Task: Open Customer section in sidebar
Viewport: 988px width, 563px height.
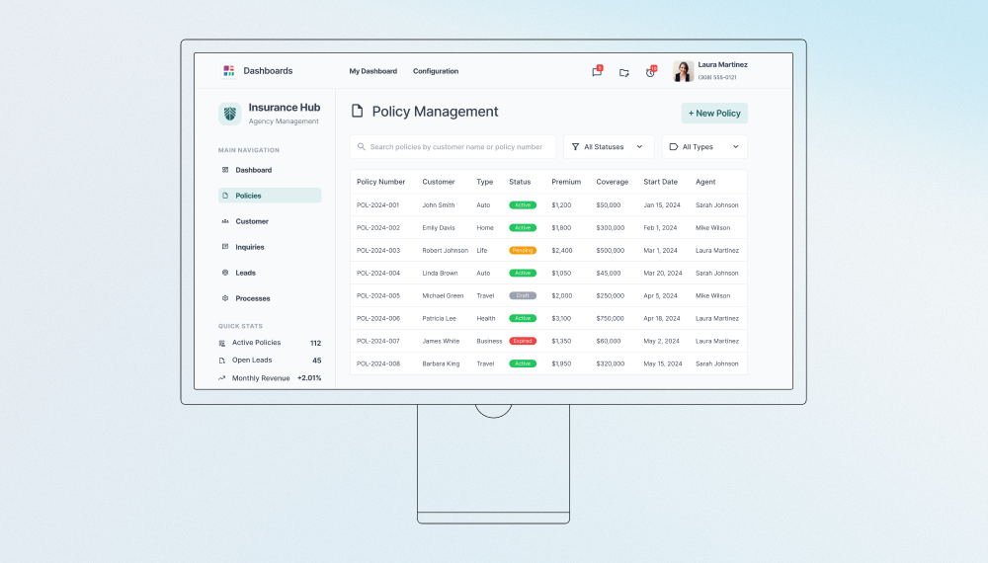Action: tap(252, 221)
